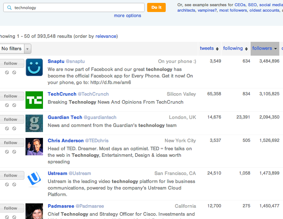Click the second block icon in the Chris Anderson row
This screenshot has height=219, width=283.
pyautogui.click(x=14, y=152)
